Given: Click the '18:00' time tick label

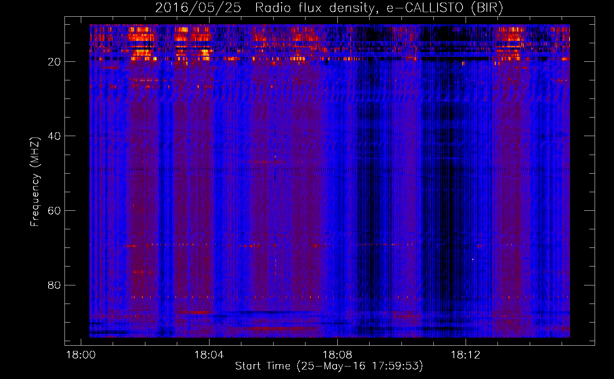Looking at the screenshot, I should [81, 355].
